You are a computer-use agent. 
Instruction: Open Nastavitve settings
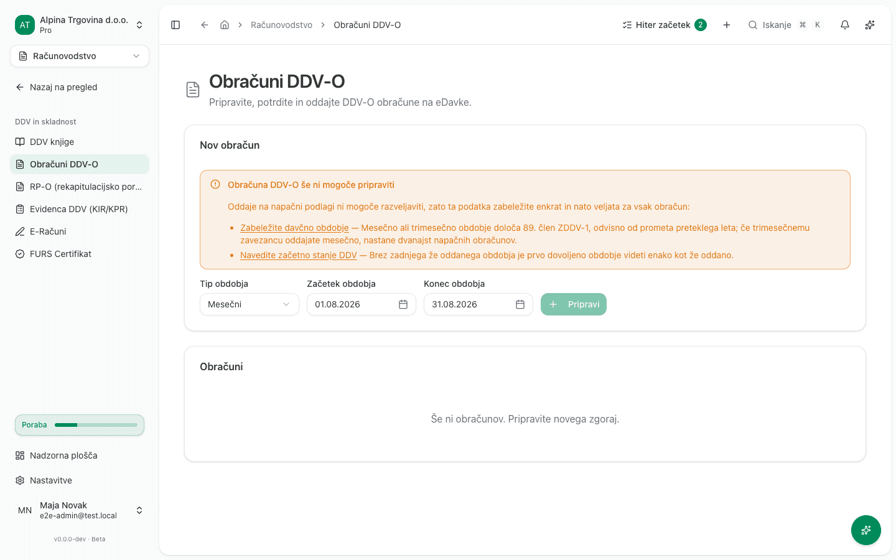[80, 480]
